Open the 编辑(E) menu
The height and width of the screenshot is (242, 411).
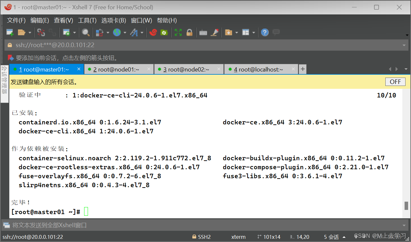[40, 21]
